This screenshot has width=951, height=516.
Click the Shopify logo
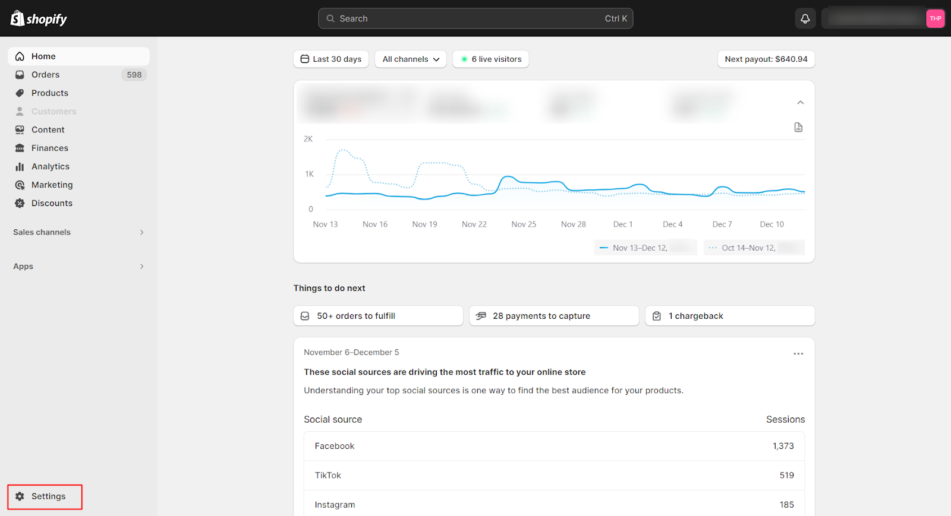click(39, 18)
